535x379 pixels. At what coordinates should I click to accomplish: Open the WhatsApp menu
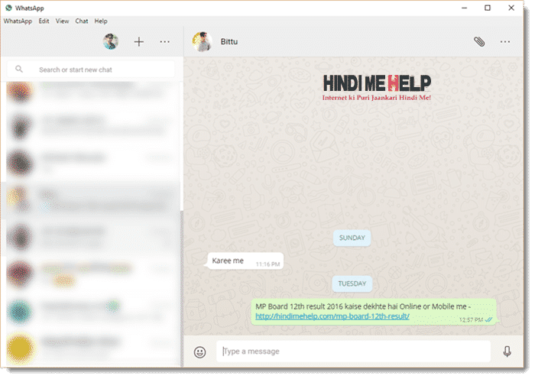pos(18,21)
